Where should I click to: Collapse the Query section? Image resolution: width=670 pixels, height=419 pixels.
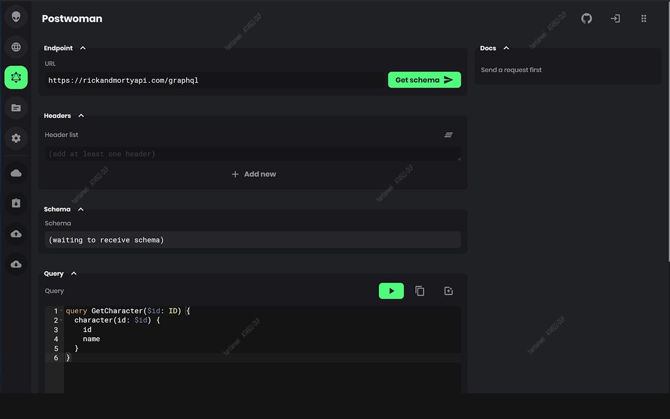point(74,274)
